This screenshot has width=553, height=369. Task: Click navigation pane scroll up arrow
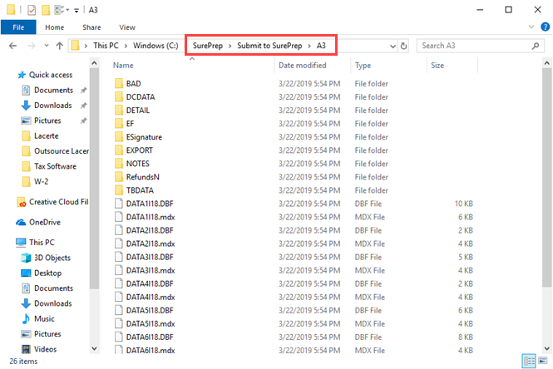(94, 63)
